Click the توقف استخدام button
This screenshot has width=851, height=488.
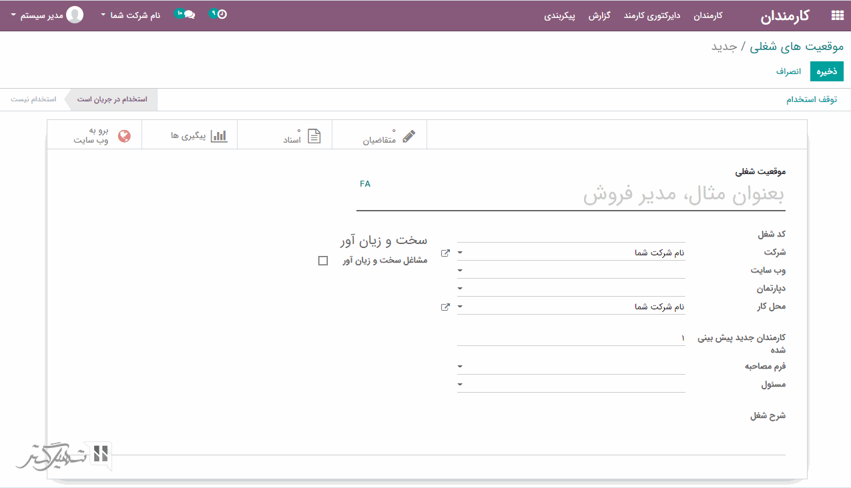pyautogui.click(x=811, y=99)
